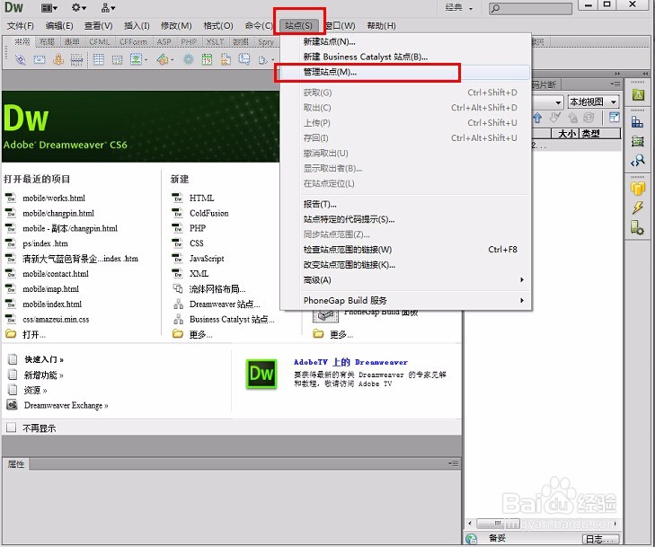
Task: Click the check-in lock icon in Files panel
Action: click(572, 119)
